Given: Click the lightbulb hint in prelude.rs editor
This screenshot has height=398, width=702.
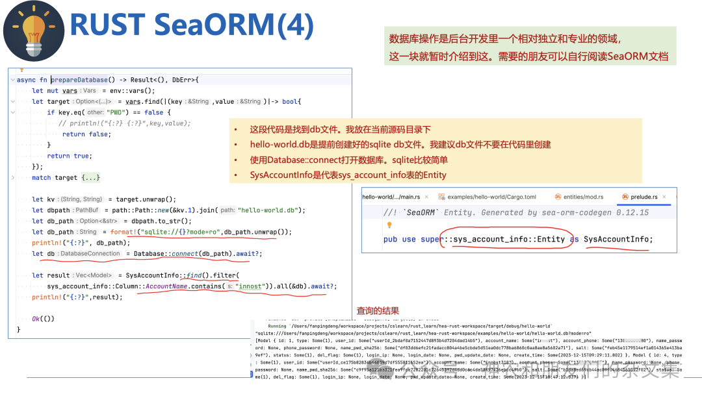Looking at the screenshot, I should (x=389, y=225).
